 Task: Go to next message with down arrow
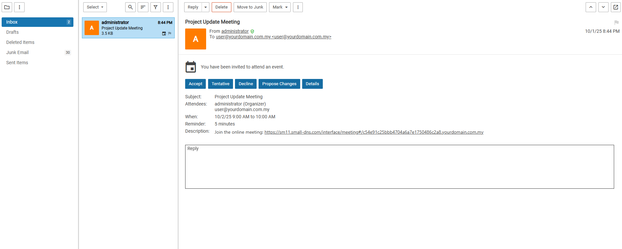(x=603, y=7)
